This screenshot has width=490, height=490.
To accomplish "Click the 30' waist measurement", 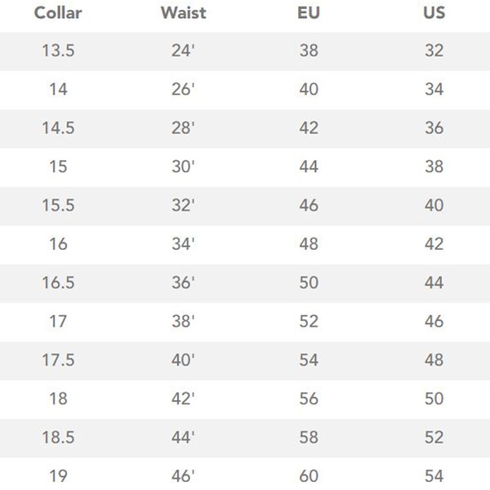I will (182, 167).
